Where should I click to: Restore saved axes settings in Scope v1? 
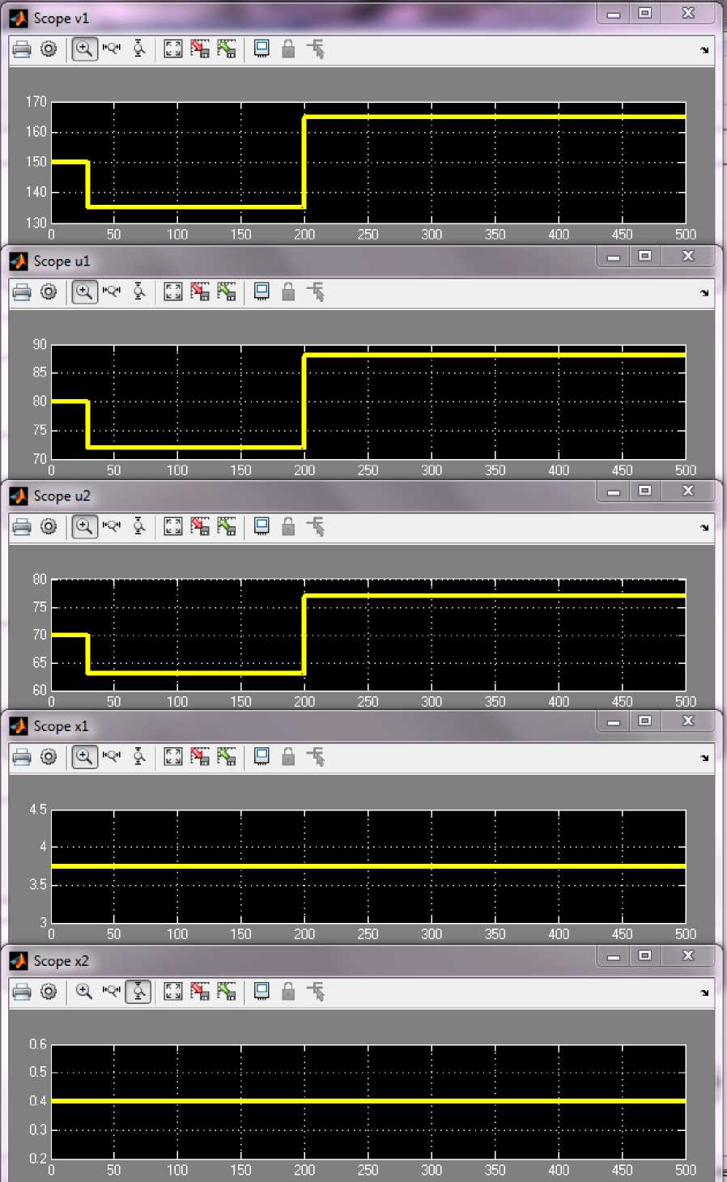[x=227, y=49]
